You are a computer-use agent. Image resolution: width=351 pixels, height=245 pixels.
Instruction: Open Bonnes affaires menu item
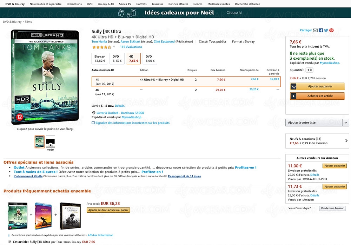[x=178, y=4]
